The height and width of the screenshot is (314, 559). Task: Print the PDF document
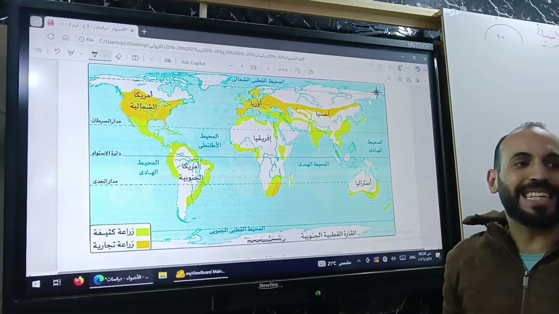[400, 79]
